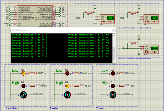Select the resistor wired to LED D2
This screenshot has height=111, width=164.
click(122, 73)
